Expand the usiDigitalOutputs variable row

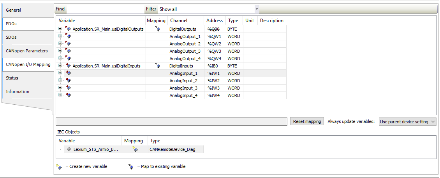[x=60, y=29]
